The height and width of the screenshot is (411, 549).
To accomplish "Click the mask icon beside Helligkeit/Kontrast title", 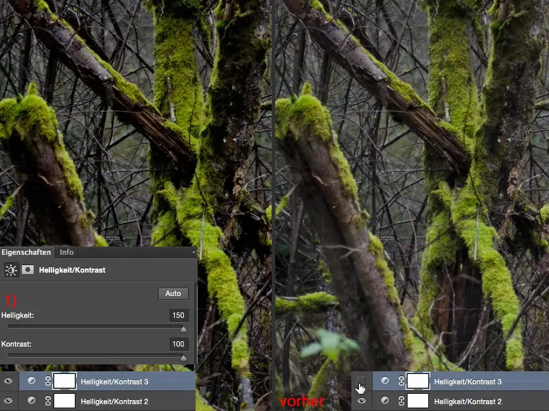I will pos(27,269).
